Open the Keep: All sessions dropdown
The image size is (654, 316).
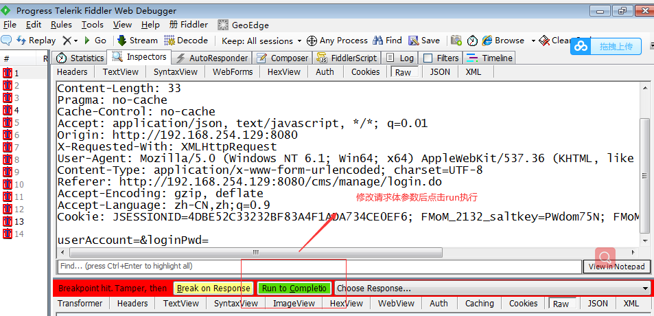(261, 41)
